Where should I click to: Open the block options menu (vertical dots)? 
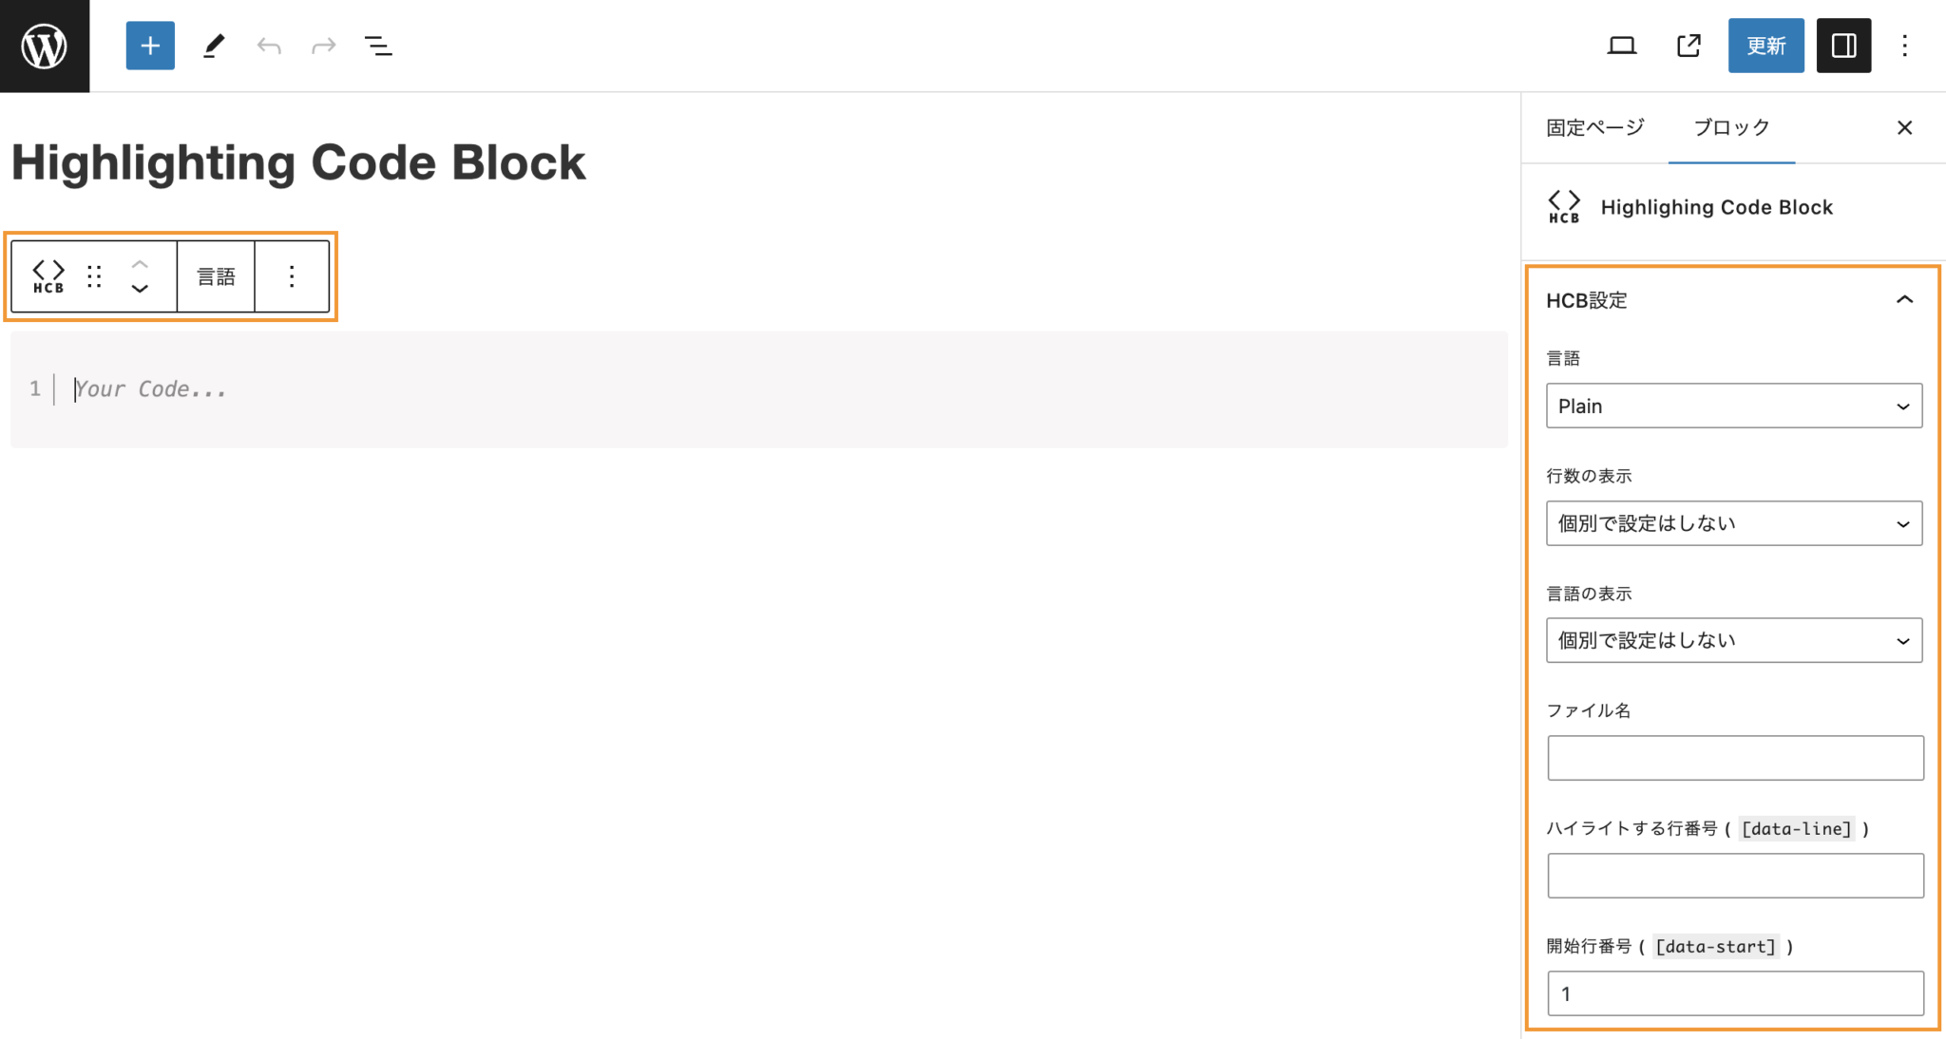point(292,275)
